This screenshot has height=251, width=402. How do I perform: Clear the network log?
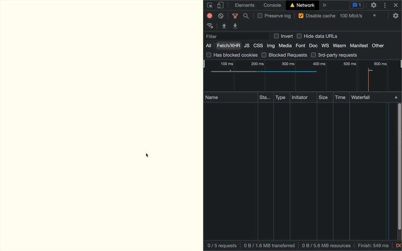tap(220, 16)
